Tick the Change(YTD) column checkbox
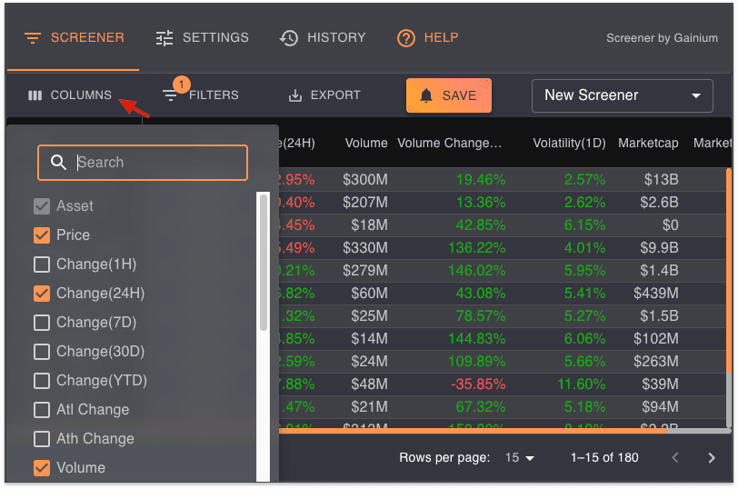This screenshot has height=489, width=738. 42,381
